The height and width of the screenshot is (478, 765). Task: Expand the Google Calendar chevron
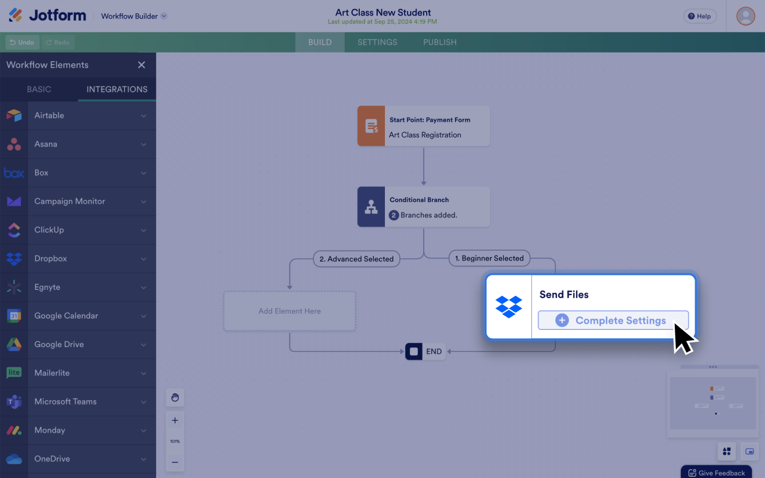pyautogui.click(x=143, y=316)
